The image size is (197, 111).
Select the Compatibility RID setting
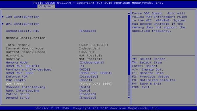tap(22, 31)
